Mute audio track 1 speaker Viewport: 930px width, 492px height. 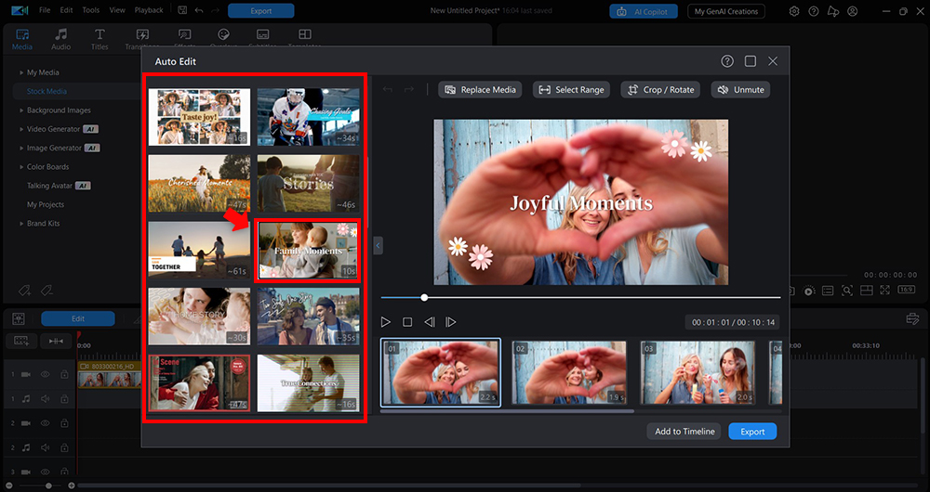45,399
